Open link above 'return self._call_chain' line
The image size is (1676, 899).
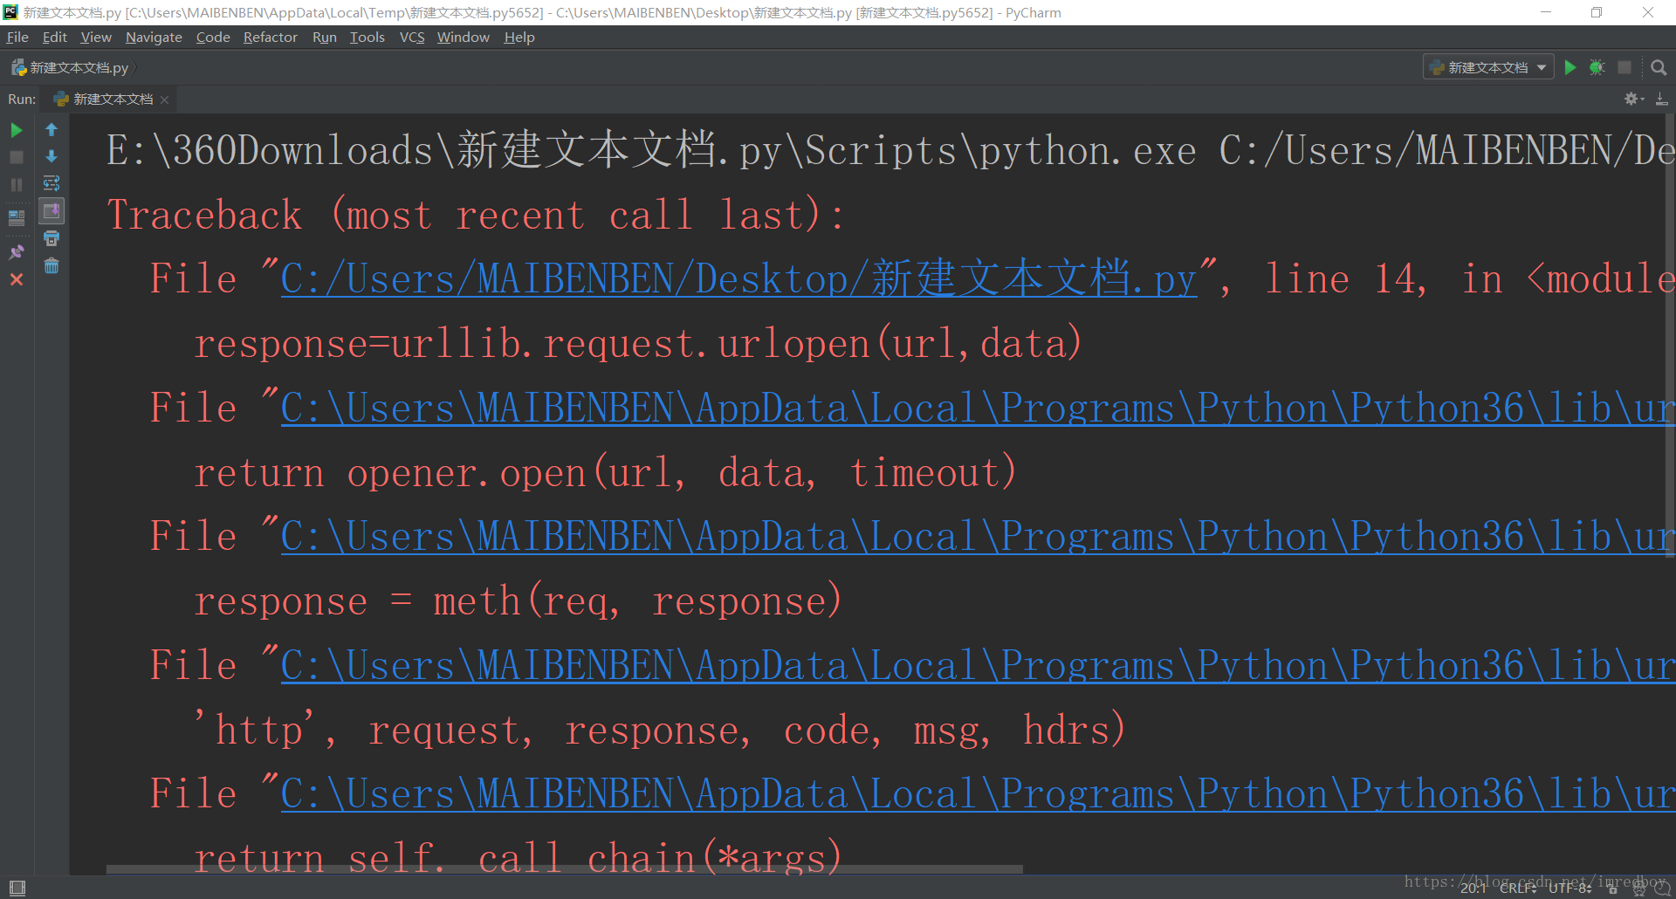point(978,793)
